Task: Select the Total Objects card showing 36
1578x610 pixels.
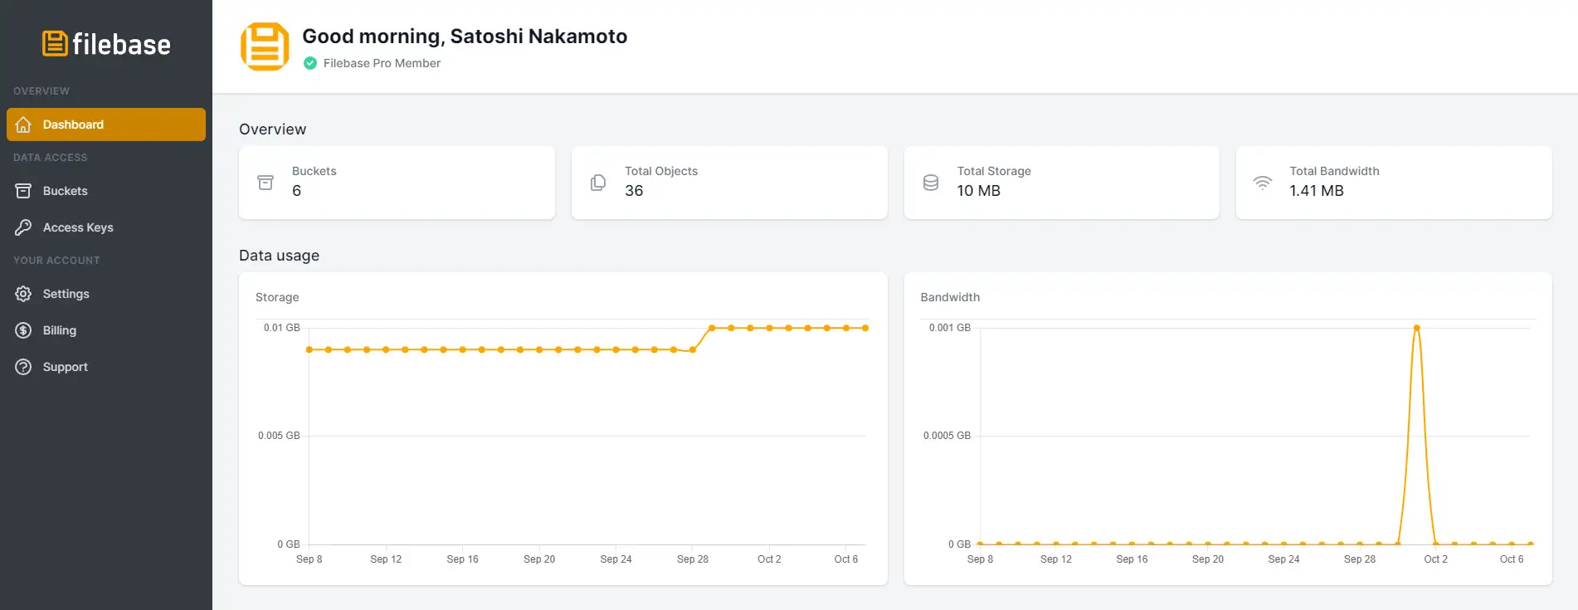Action: [x=728, y=183]
